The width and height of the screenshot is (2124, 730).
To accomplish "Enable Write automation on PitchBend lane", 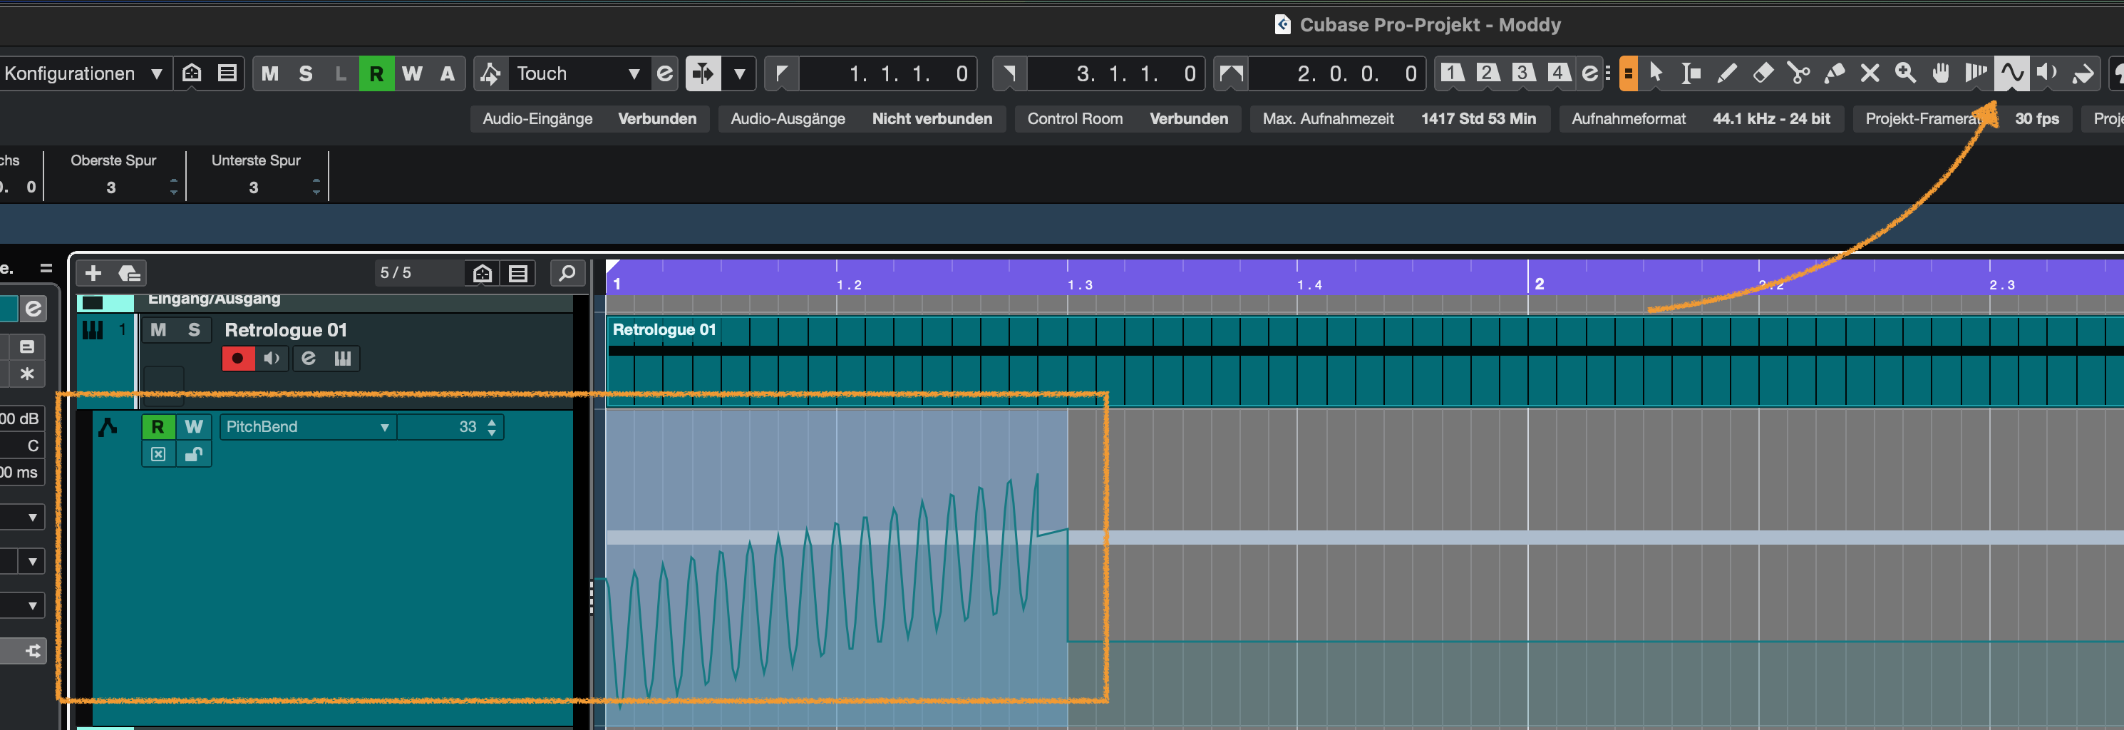I will pos(194,426).
